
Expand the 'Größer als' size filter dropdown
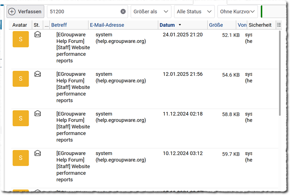tap(151, 12)
